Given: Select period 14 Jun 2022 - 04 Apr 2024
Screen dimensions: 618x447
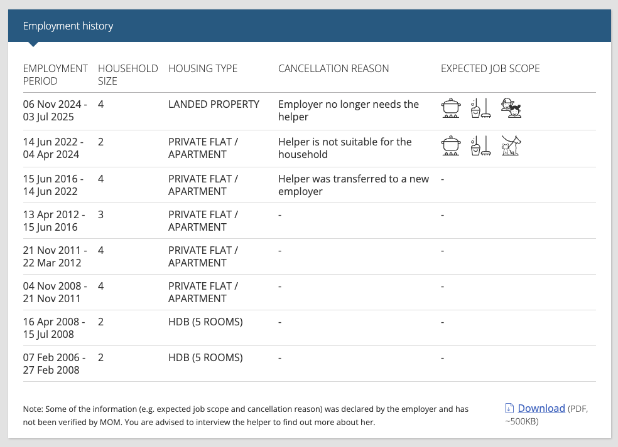Looking at the screenshot, I should coord(53,148).
